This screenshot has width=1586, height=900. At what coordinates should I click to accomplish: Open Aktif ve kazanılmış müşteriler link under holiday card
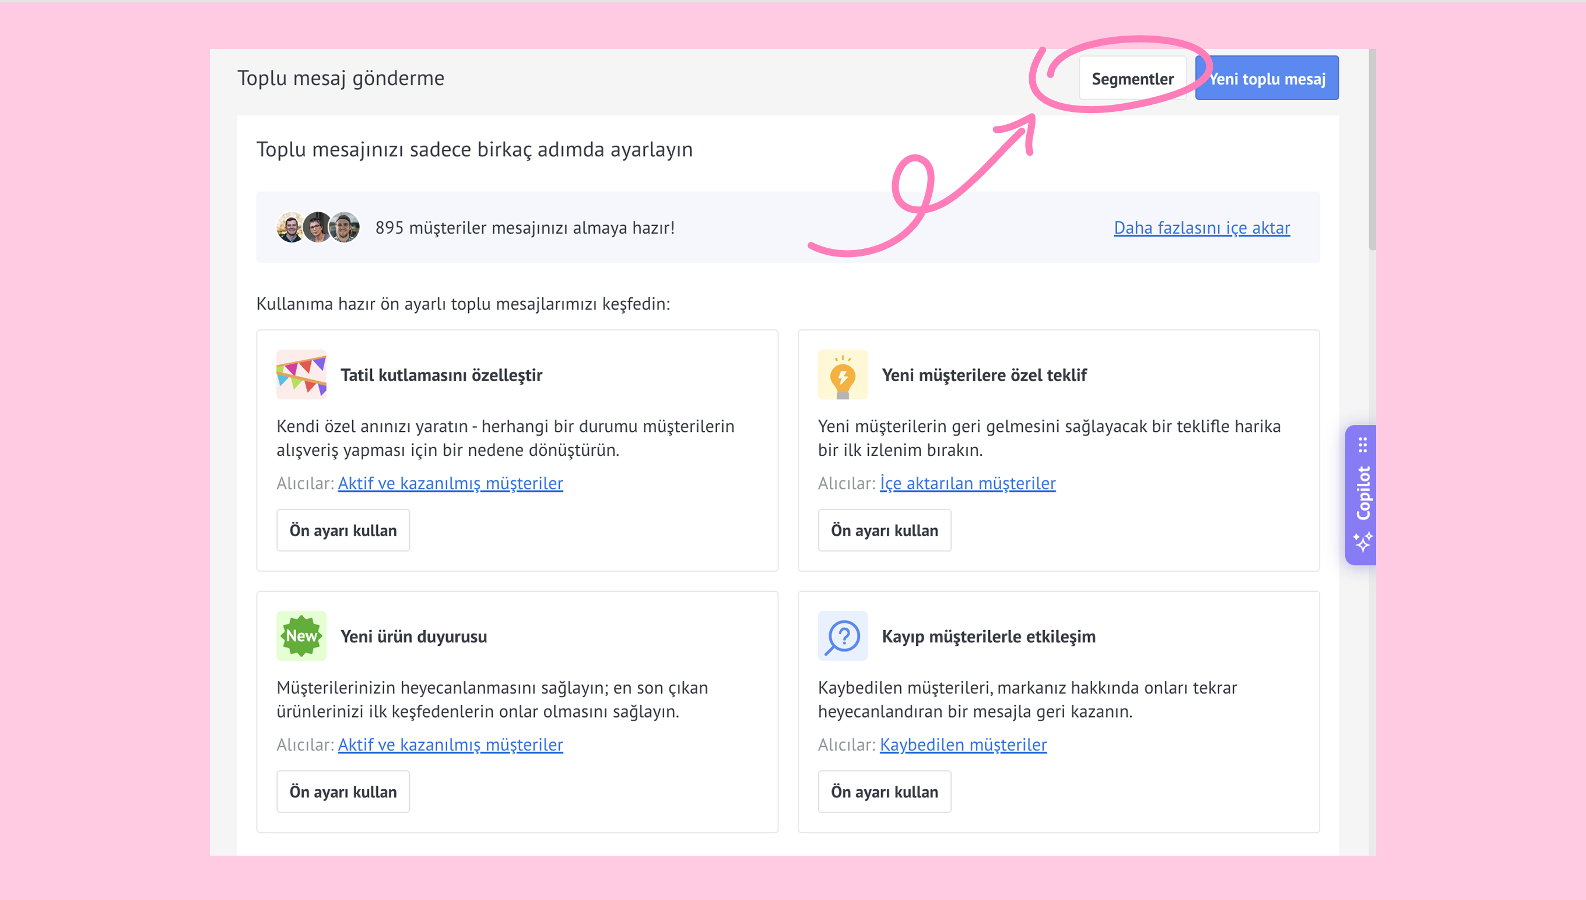(450, 483)
